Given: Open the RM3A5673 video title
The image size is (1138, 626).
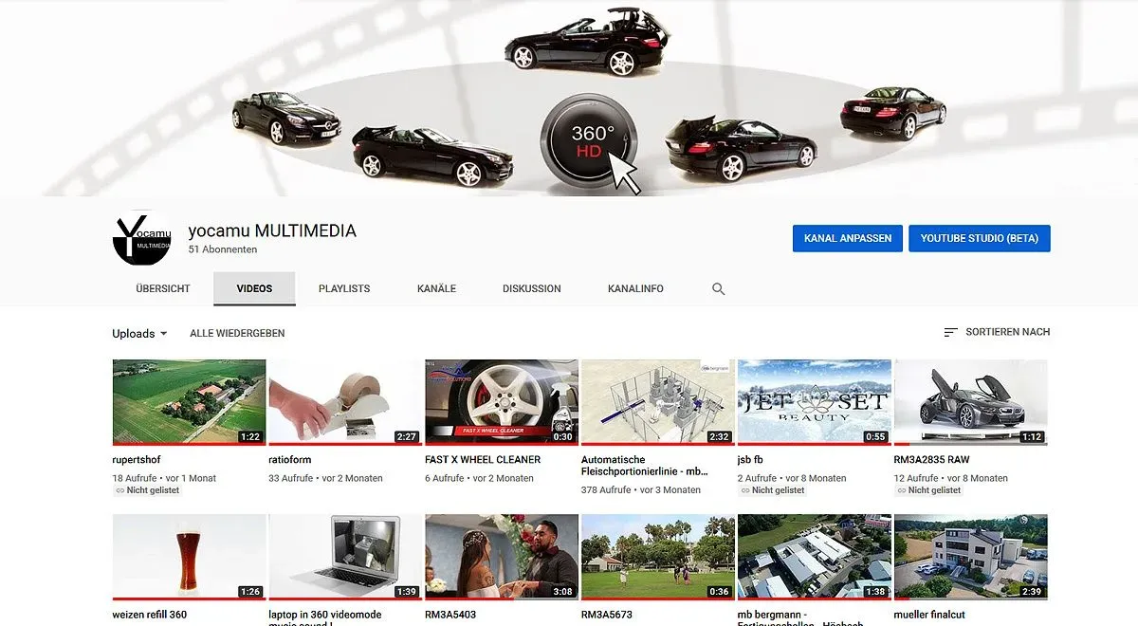Looking at the screenshot, I should (x=606, y=615).
